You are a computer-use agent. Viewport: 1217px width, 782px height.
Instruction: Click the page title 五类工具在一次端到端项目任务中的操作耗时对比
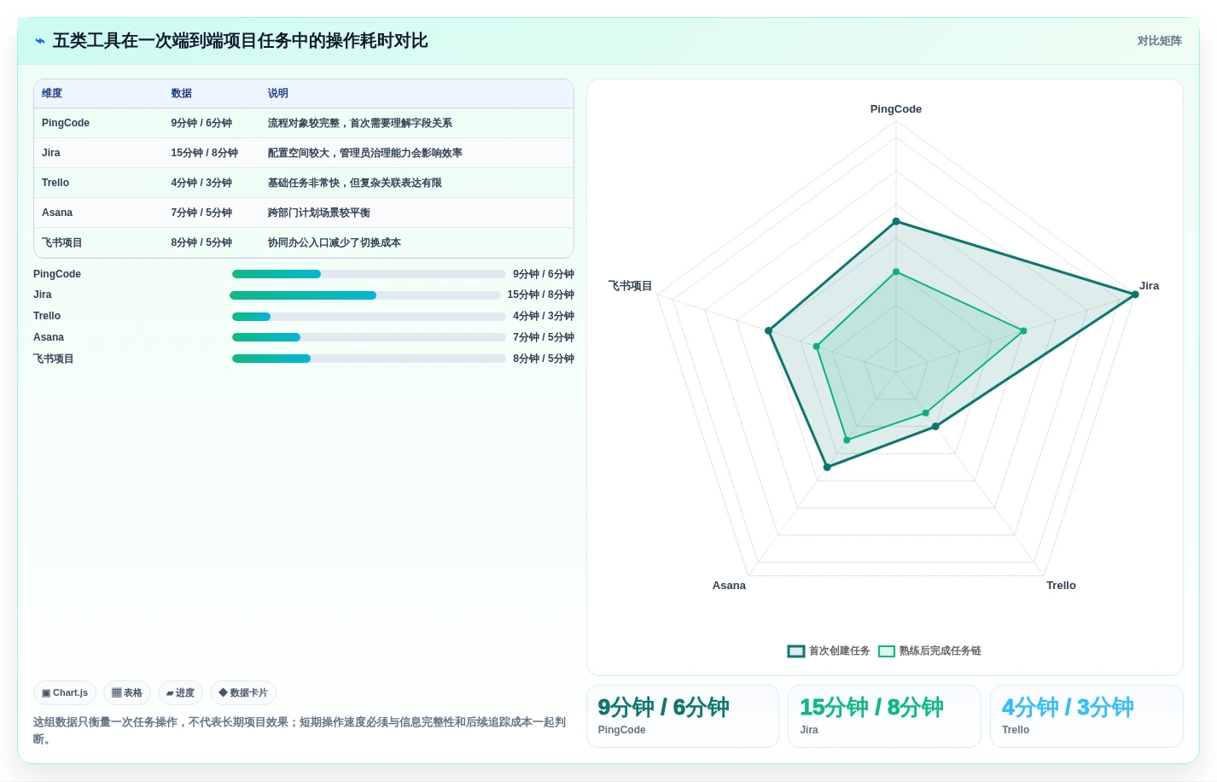click(x=240, y=41)
